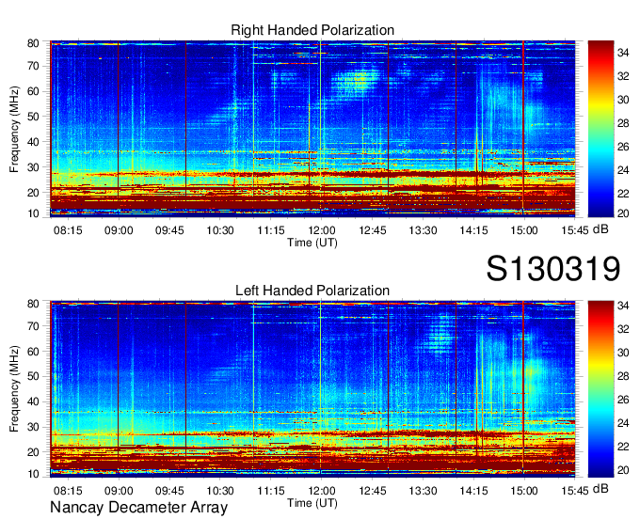Click 20 MHz tick of Left Handed plot
This screenshot has width=640, height=519.
pyautogui.click(x=33, y=452)
